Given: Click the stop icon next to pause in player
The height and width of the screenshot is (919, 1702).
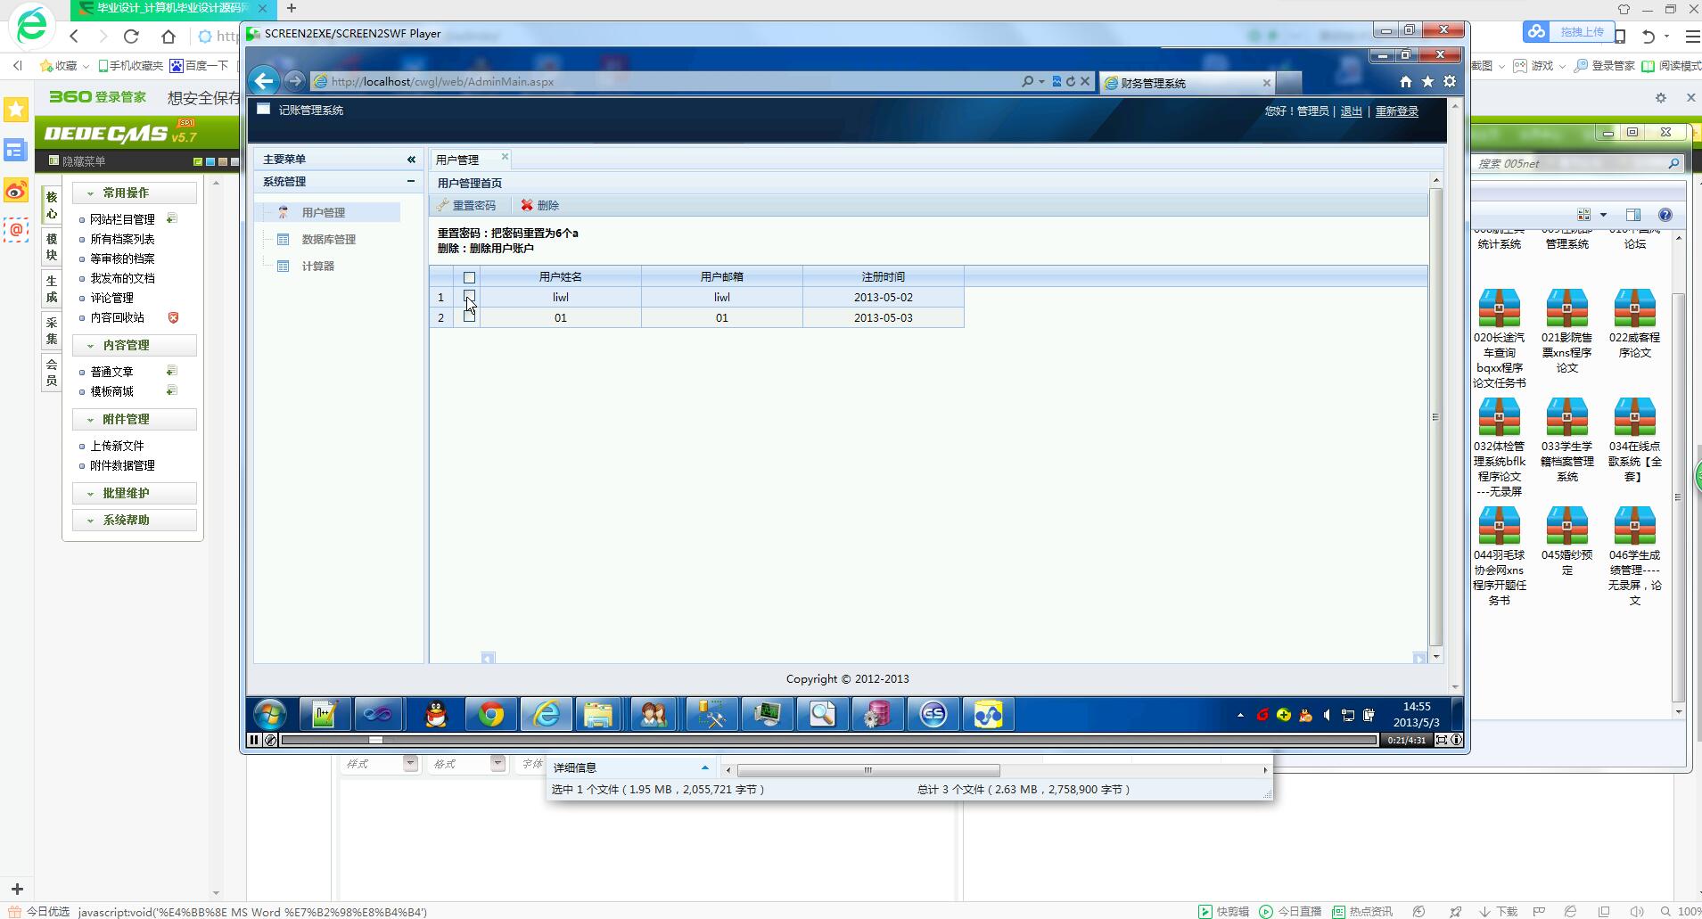Looking at the screenshot, I should 270,740.
